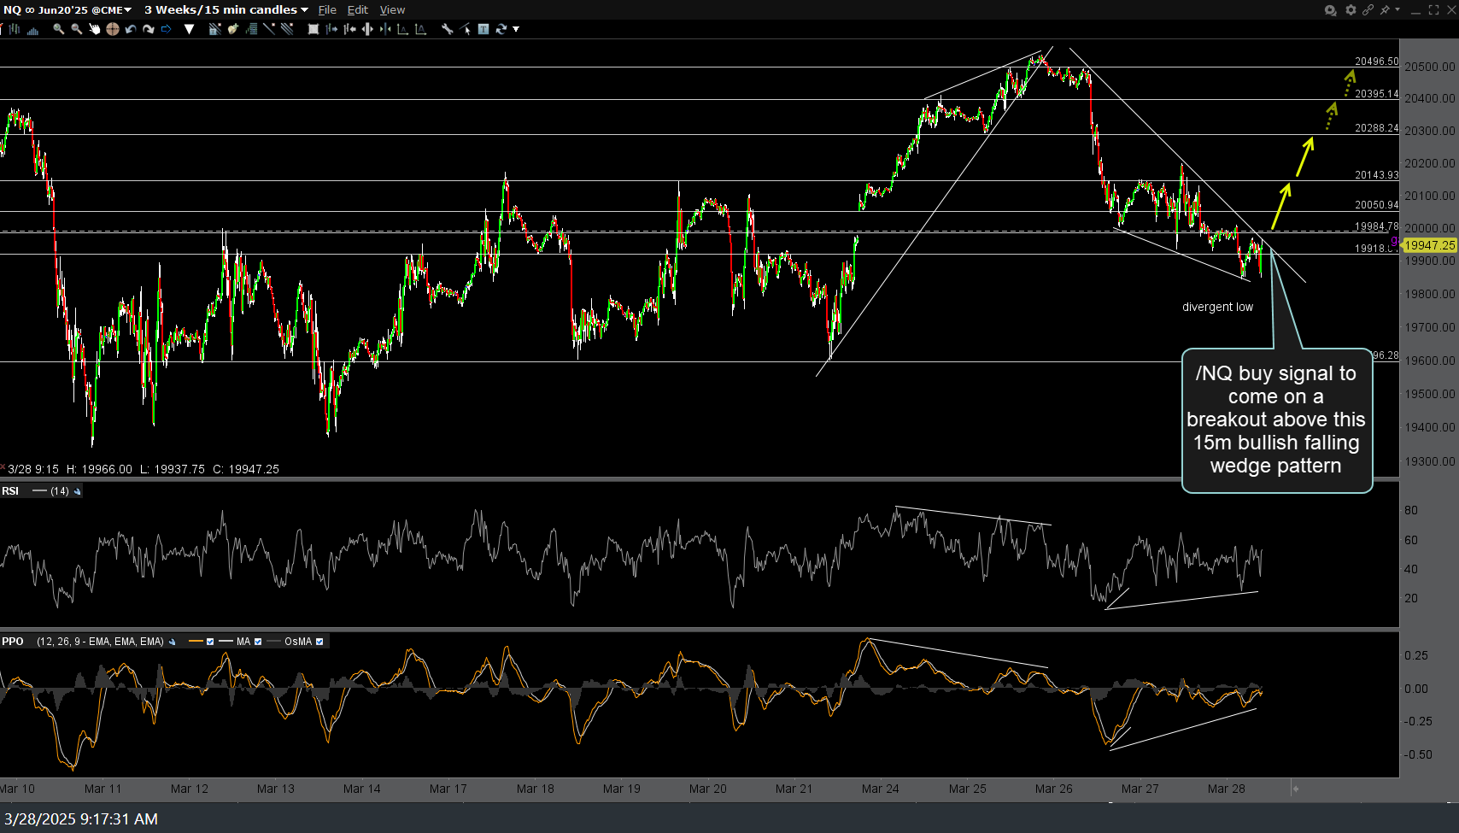Click the Edit menu label
The height and width of the screenshot is (833, 1459).
pyautogui.click(x=357, y=9)
